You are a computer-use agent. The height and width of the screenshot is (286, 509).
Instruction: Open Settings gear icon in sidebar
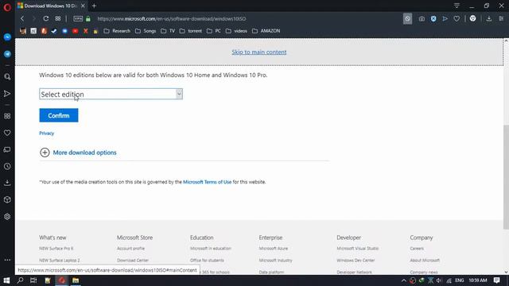[x=7, y=217]
